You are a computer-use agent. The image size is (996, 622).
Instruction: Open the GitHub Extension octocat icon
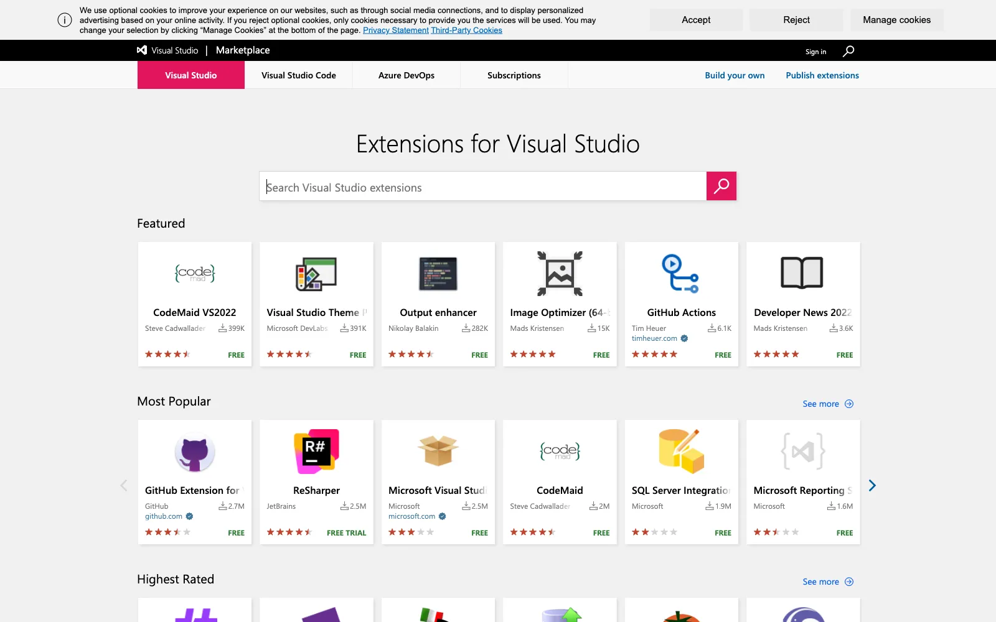195,452
